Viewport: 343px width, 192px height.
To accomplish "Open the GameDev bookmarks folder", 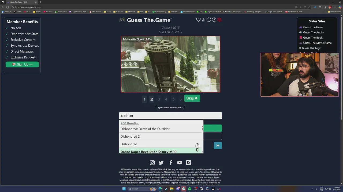I will pos(118,12).
